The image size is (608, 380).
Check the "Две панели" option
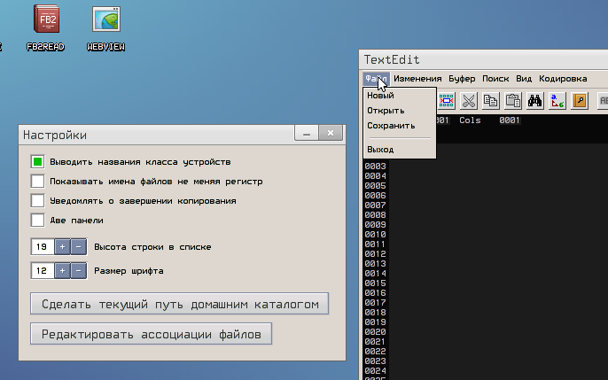click(x=37, y=220)
